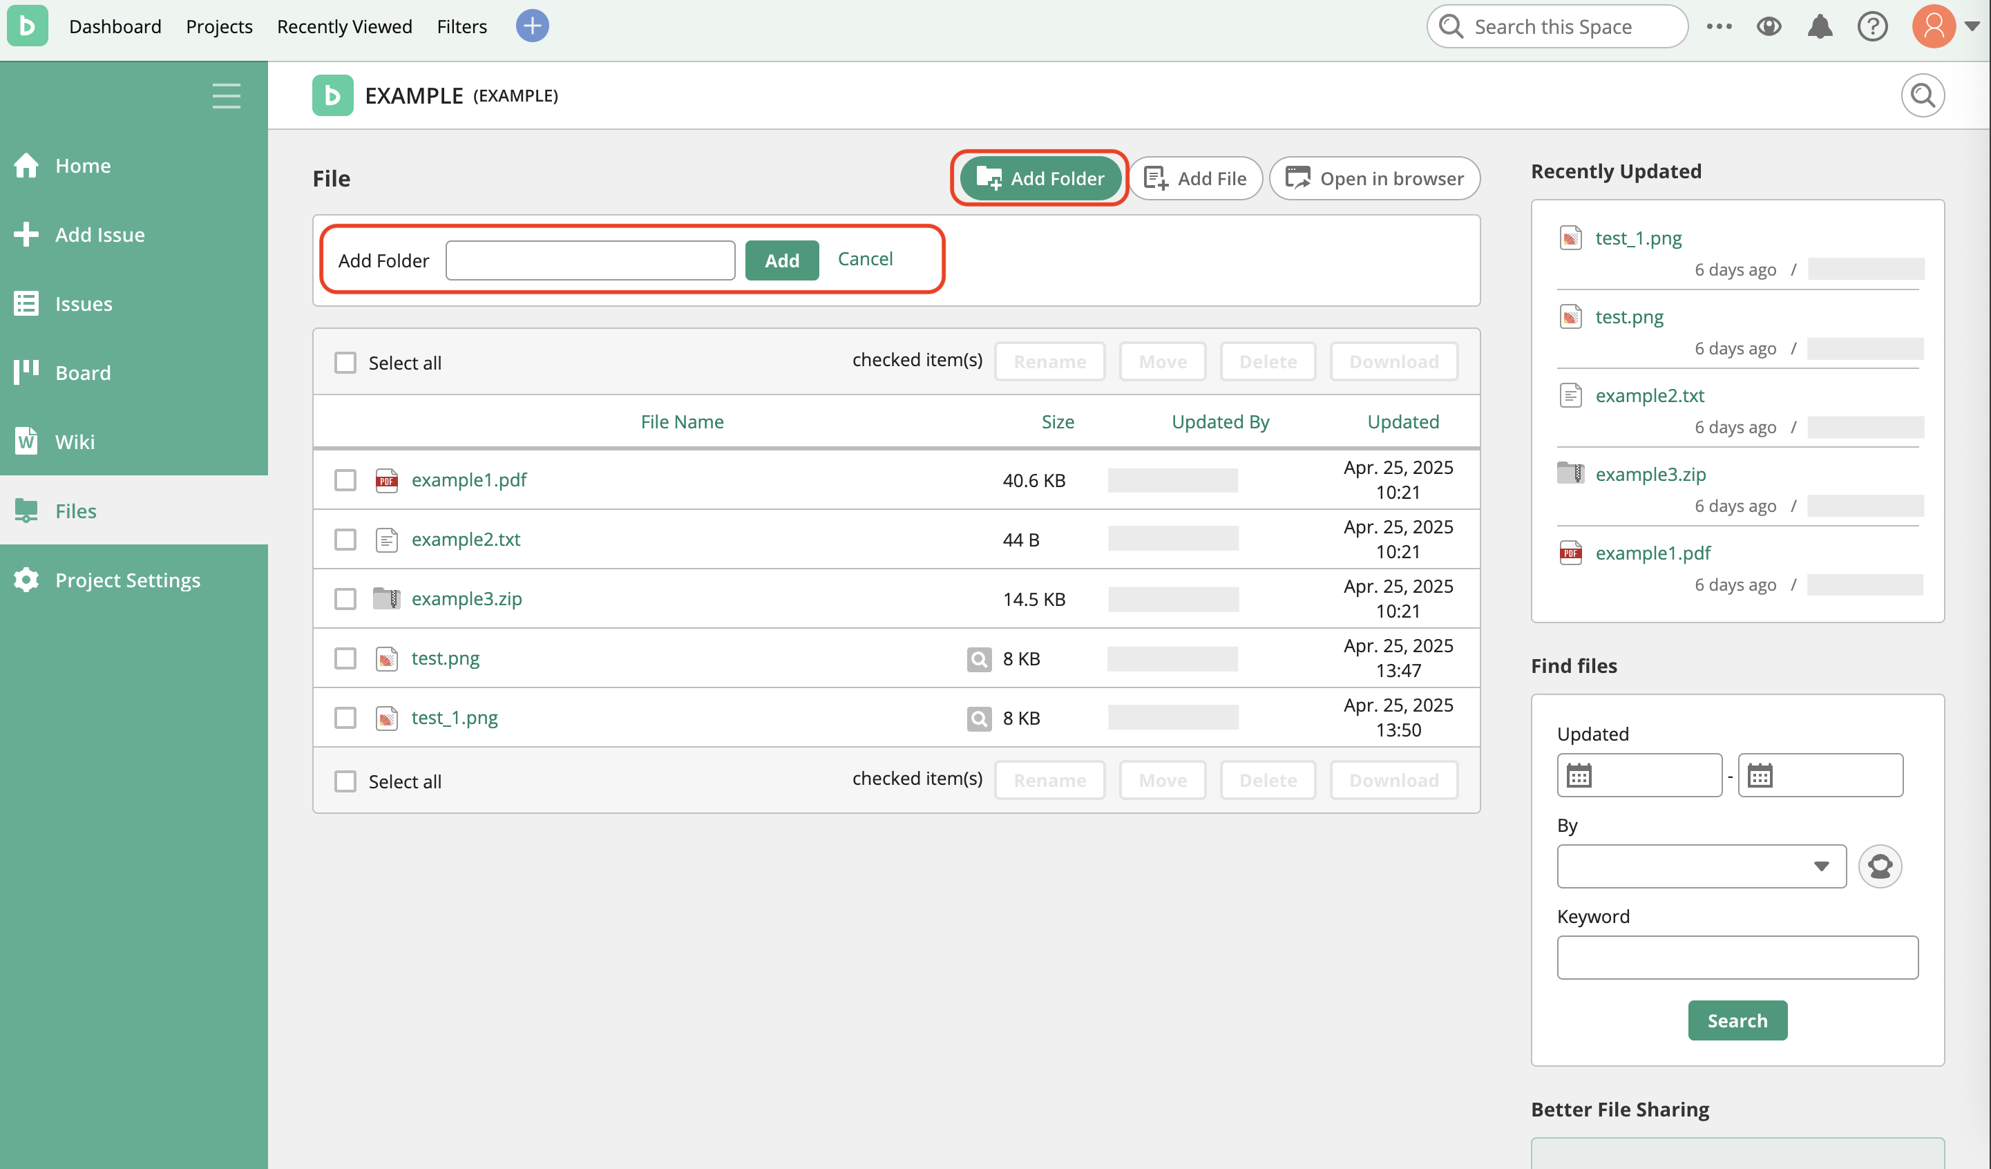
Task: Click the green Add button
Action: click(781, 260)
